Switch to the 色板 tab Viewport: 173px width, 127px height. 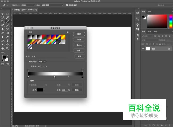pyautogui.click(x=149, y=11)
